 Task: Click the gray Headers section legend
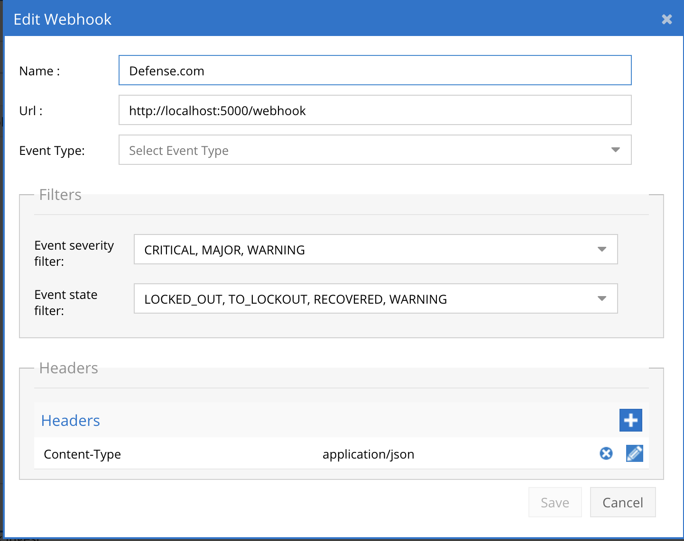pos(69,368)
